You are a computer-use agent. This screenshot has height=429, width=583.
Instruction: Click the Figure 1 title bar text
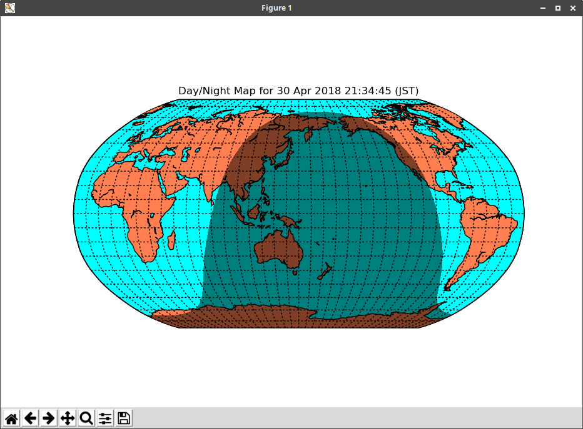pyautogui.click(x=276, y=8)
